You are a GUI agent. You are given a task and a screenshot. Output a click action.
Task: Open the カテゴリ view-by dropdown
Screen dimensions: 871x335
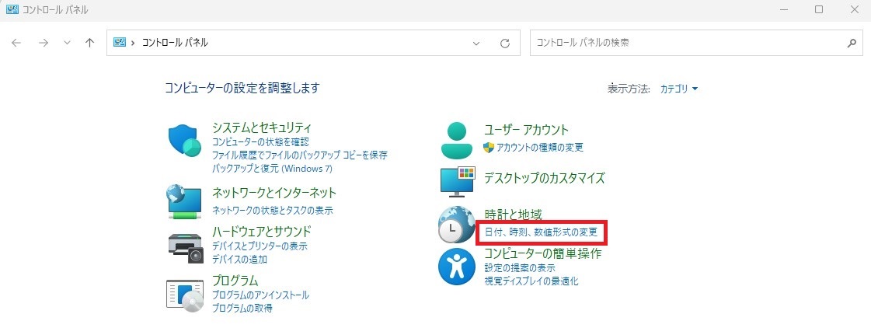tap(679, 89)
